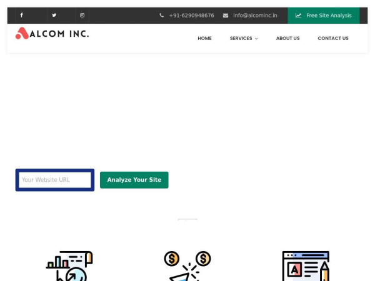375x281 pixels.
Task: Email info@alcominc.in via the link
Action: point(255,16)
